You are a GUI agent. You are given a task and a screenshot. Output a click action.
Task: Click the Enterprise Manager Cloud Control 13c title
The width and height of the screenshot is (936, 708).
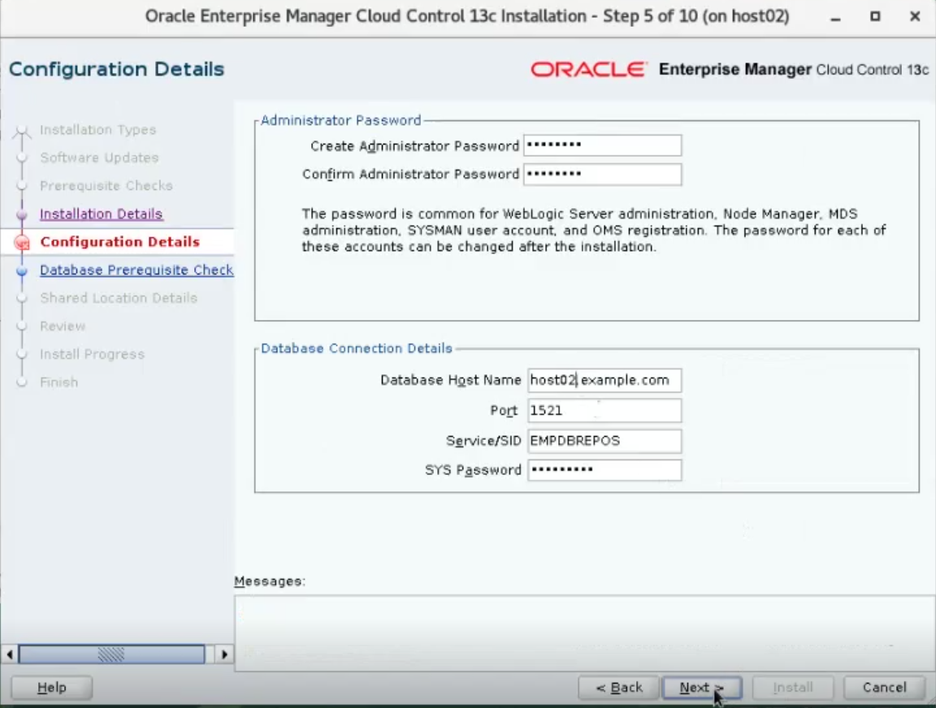[794, 69]
